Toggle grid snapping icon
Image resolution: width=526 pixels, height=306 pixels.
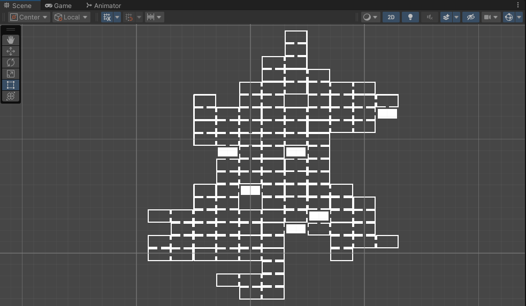[x=129, y=17]
